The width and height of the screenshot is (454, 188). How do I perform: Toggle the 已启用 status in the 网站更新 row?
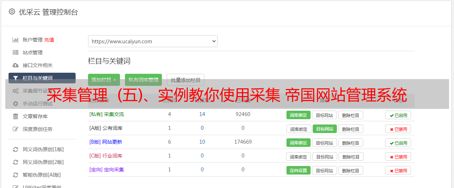[x=398, y=143]
